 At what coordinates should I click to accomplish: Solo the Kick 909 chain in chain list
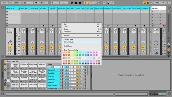pyautogui.click(x=81, y=67)
